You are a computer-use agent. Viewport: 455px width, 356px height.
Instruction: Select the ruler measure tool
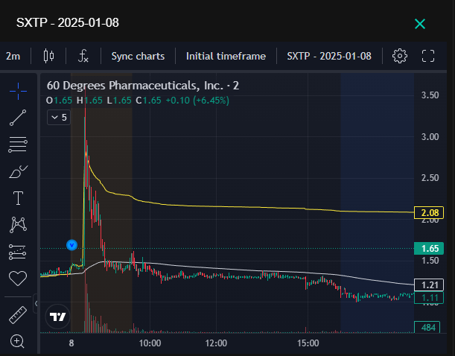click(18, 315)
